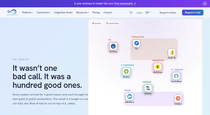
Task: Expand the Connectors dropdown menu
Action: coord(44,13)
